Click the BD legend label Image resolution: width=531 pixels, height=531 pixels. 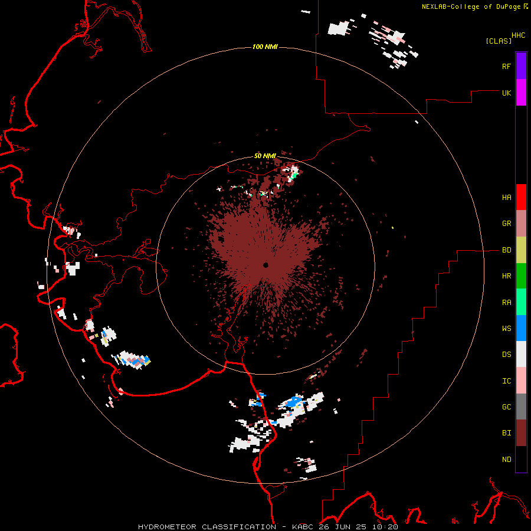pyautogui.click(x=506, y=250)
